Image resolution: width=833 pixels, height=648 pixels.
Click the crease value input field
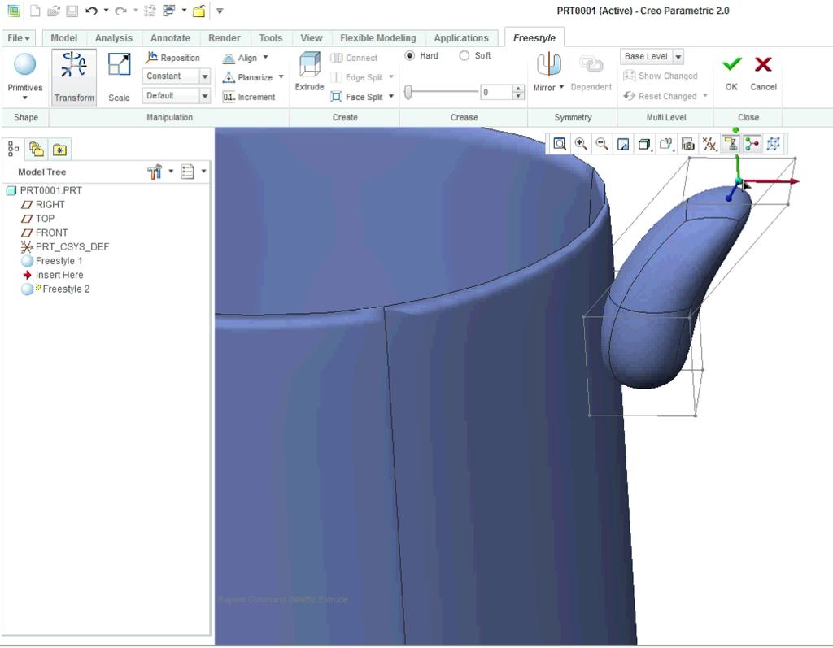click(496, 93)
